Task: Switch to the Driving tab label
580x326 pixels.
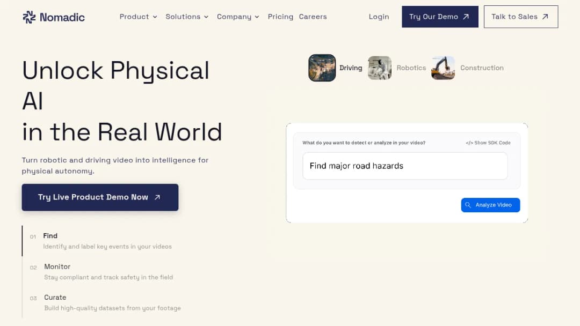Action: [x=351, y=68]
